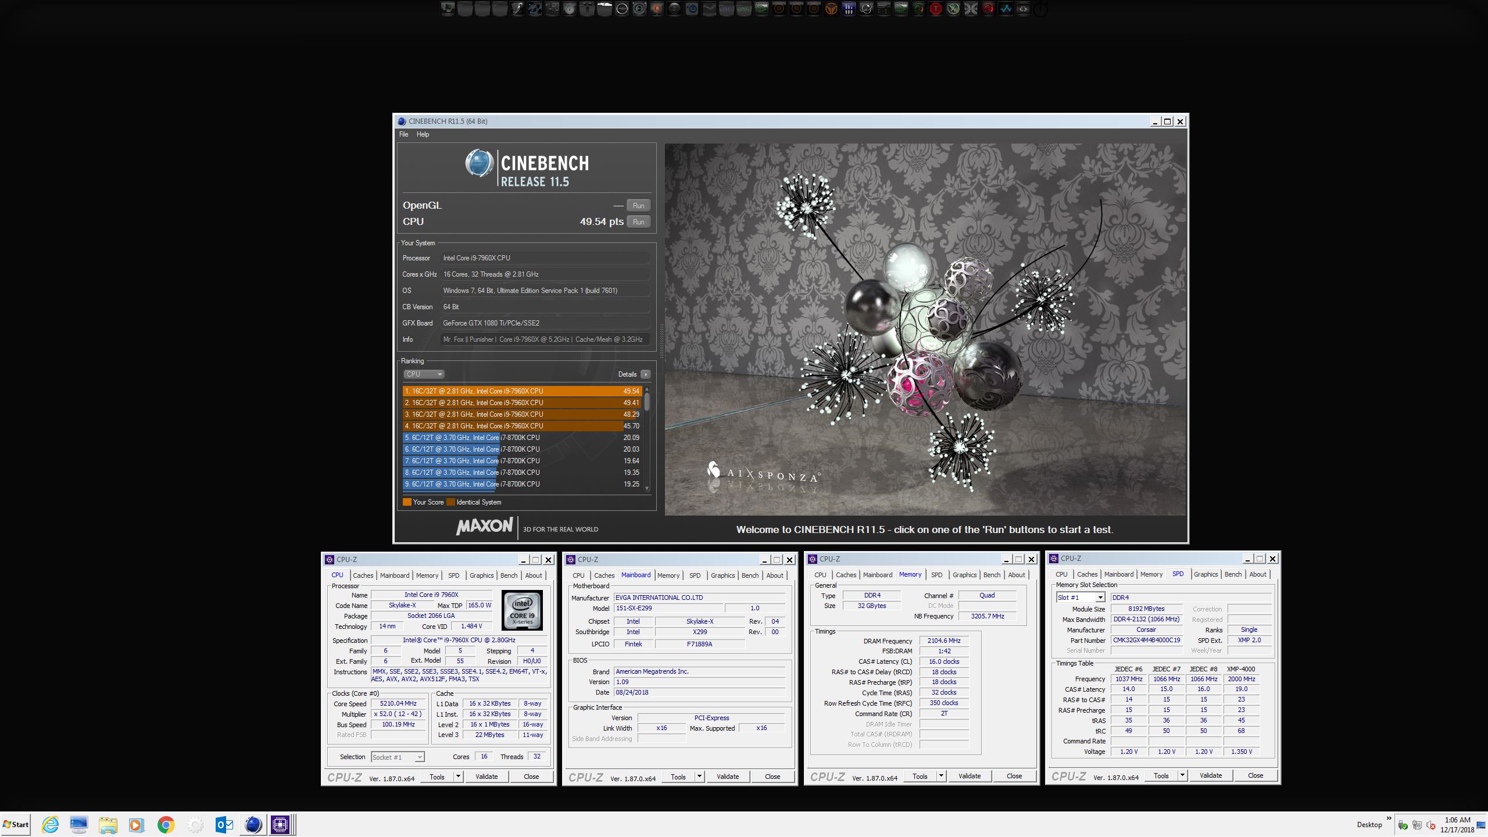The width and height of the screenshot is (1488, 837).
Task: Click the BIOS date 08/24/2018 field
Action: coord(699,692)
